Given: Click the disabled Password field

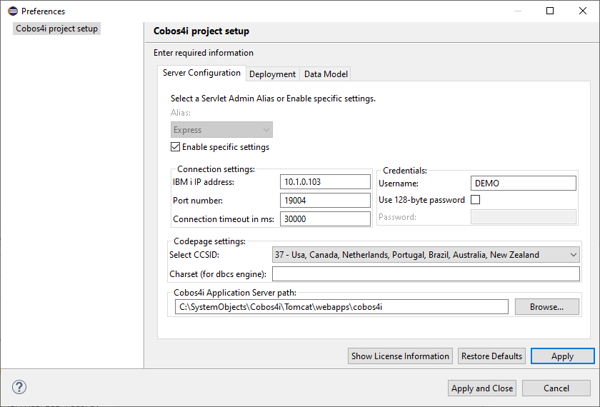Looking at the screenshot, I should 523,217.
